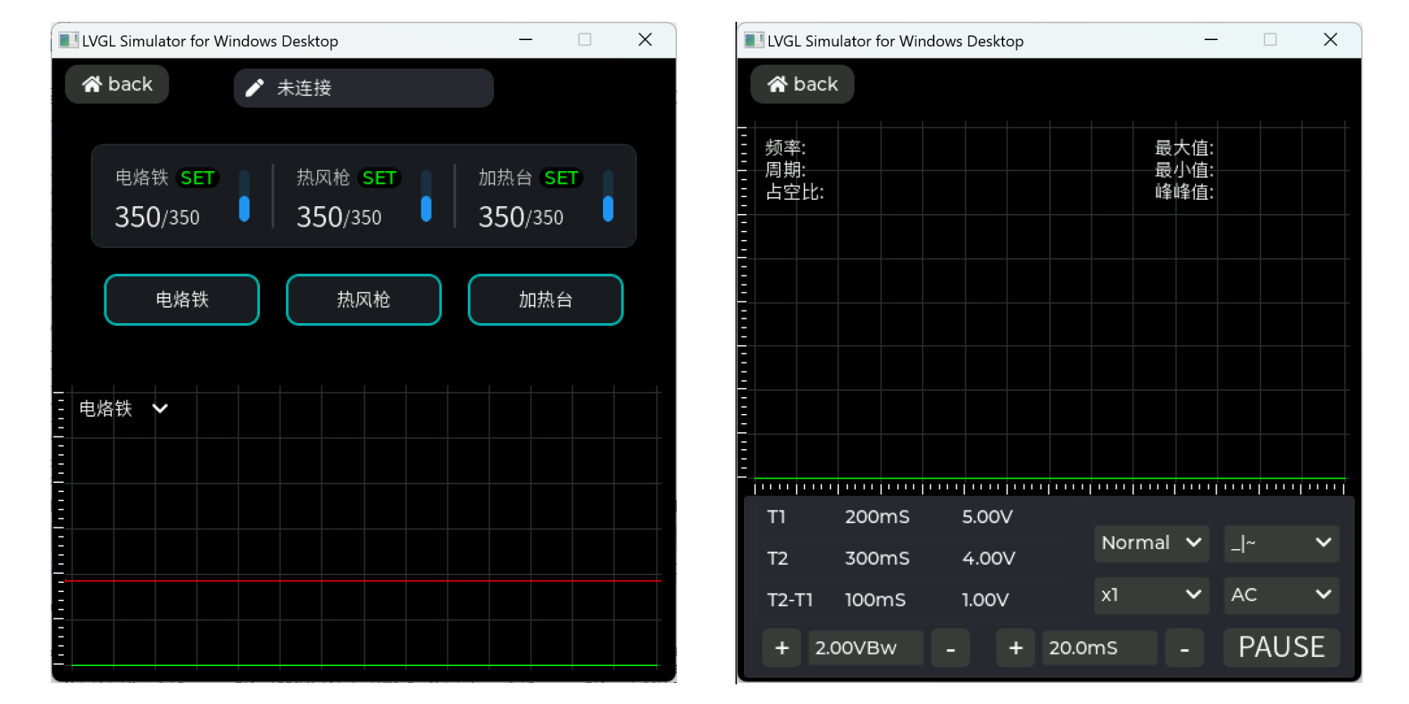The height and width of the screenshot is (704, 1409).
Task: Click the 1.00V value in T2-T1 row
Action: (x=985, y=600)
